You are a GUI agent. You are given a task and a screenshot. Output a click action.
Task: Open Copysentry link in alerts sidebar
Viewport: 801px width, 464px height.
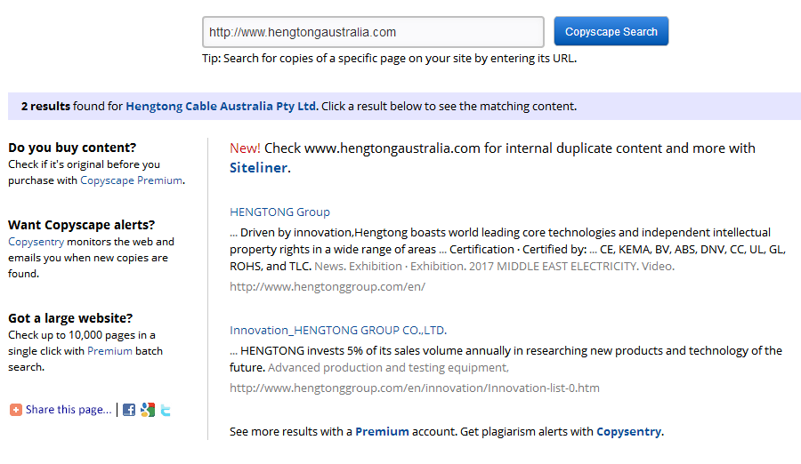(x=36, y=242)
